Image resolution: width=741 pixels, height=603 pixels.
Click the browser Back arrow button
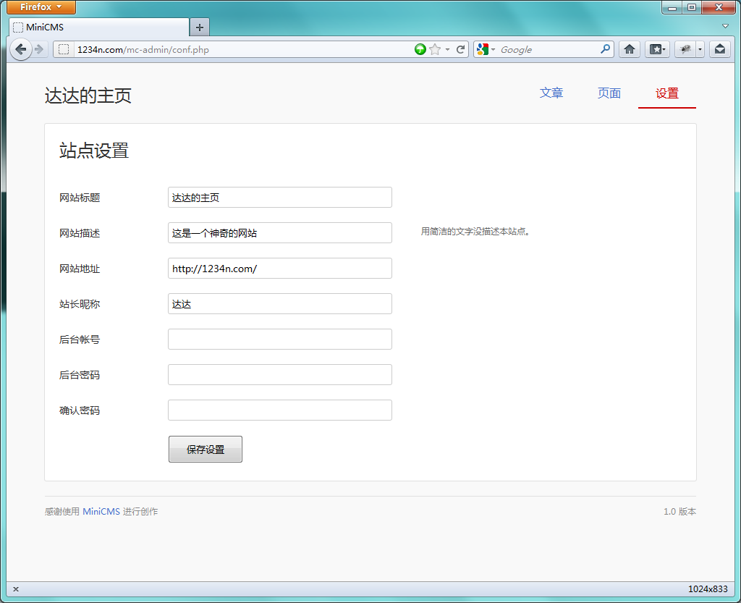[x=21, y=49]
